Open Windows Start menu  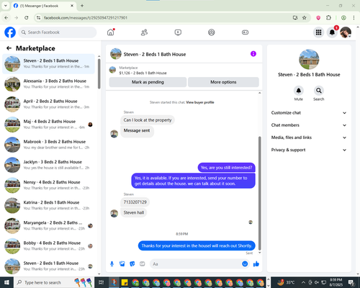(6, 282)
